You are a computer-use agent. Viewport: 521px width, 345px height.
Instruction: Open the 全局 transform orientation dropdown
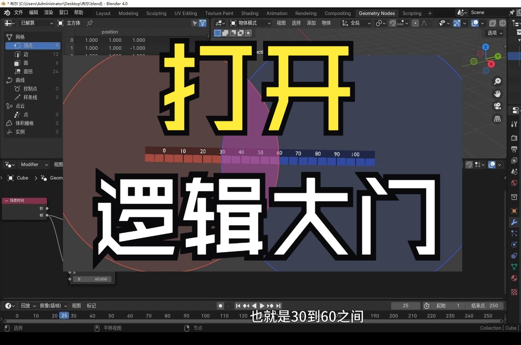pos(356,23)
